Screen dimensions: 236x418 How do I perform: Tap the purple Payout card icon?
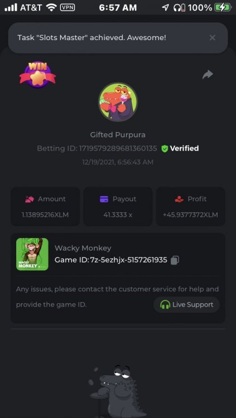click(104, 199)
